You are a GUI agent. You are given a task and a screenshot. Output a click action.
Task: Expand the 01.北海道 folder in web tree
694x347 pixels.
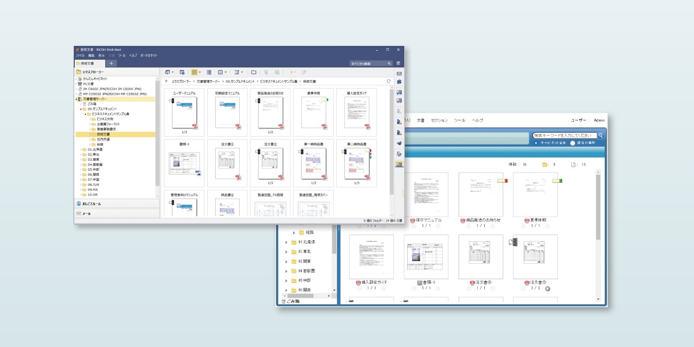point(286,242)
